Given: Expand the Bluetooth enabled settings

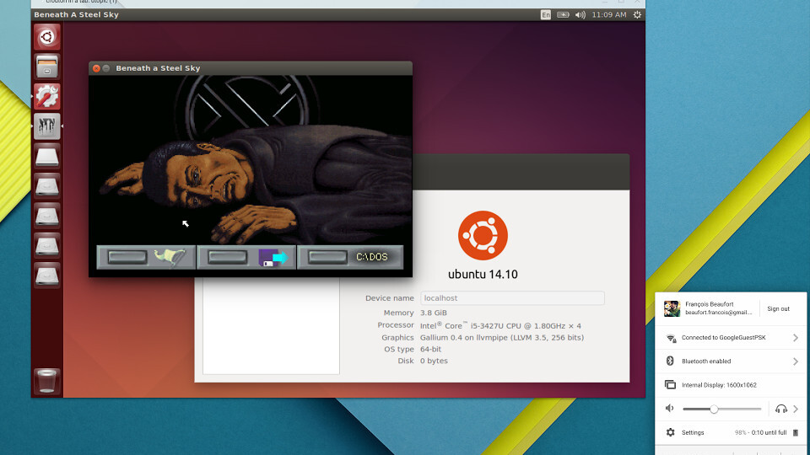Looking at the screenshot, I should click(795, 361).
